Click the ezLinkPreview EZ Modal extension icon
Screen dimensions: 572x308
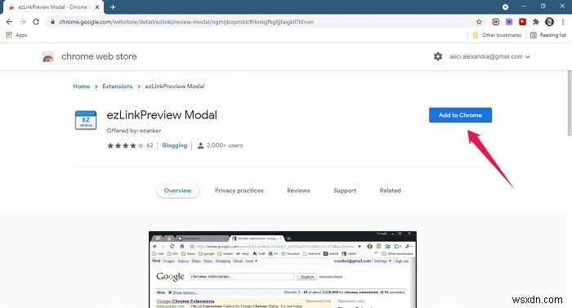(86, 120)
